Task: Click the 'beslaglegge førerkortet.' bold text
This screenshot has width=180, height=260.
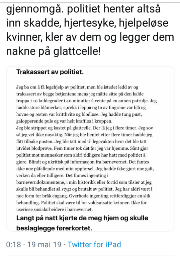Action: click(x=54, y=228)
